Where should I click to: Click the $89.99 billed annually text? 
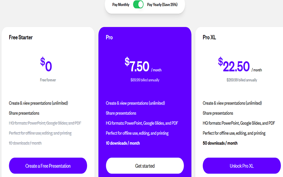[145, 80]
